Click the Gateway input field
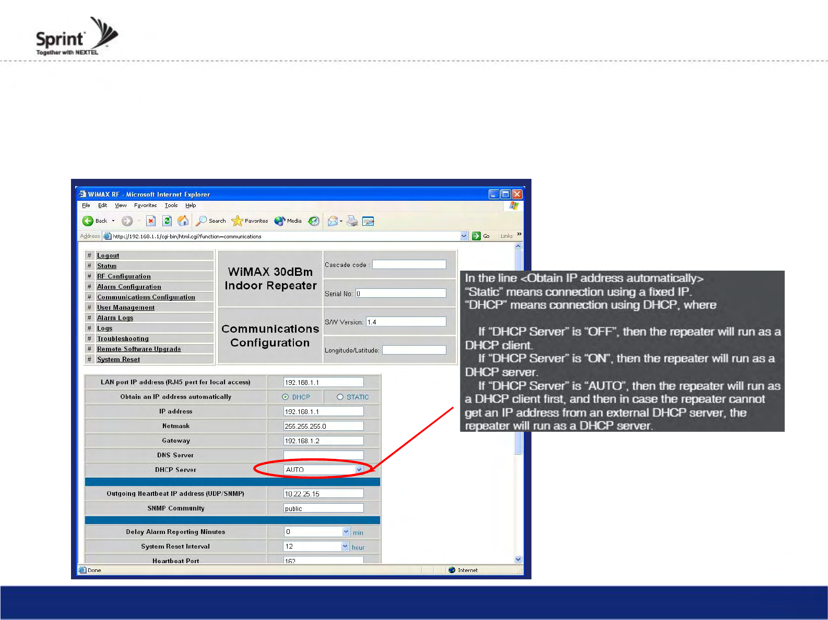This screenshot has width=828, height=620. 324,441
